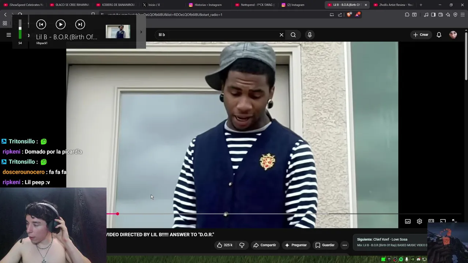Like the video with 325 k likes
468x263 pixels.
click(x=224, y=245)
